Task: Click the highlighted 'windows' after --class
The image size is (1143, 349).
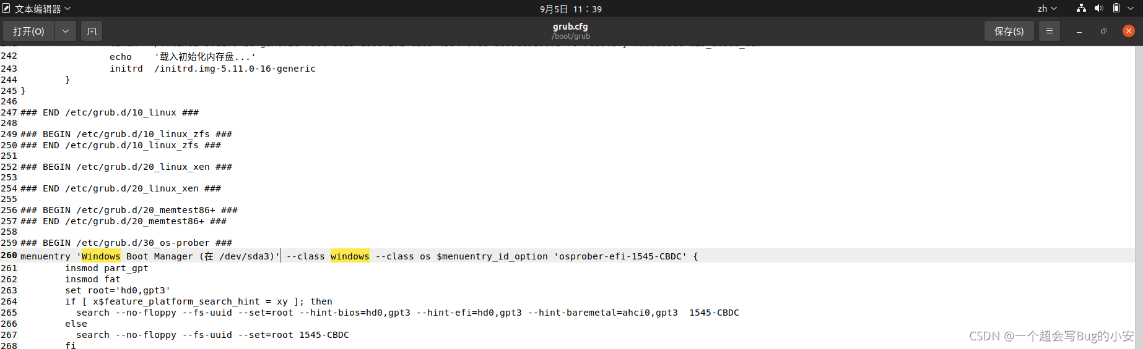Action: coord(350,256)
